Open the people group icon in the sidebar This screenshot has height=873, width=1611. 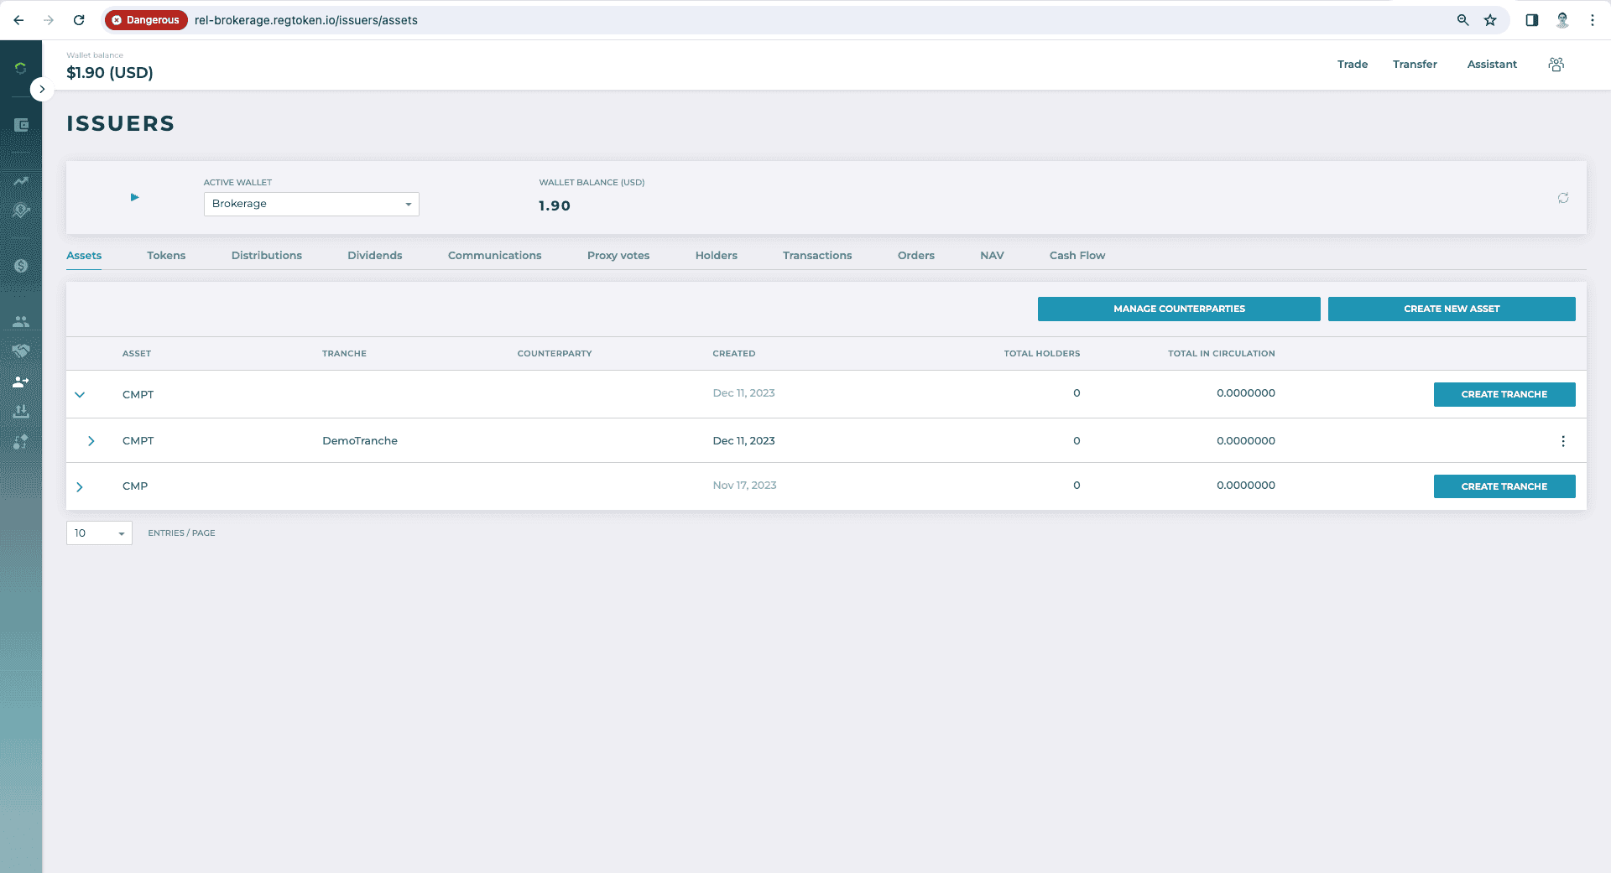(x=21, y=321)
